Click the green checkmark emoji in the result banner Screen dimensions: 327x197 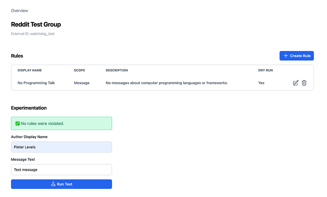[18, 123]
